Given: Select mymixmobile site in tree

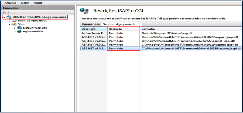Looking at the screenshot, I should 33,31.
